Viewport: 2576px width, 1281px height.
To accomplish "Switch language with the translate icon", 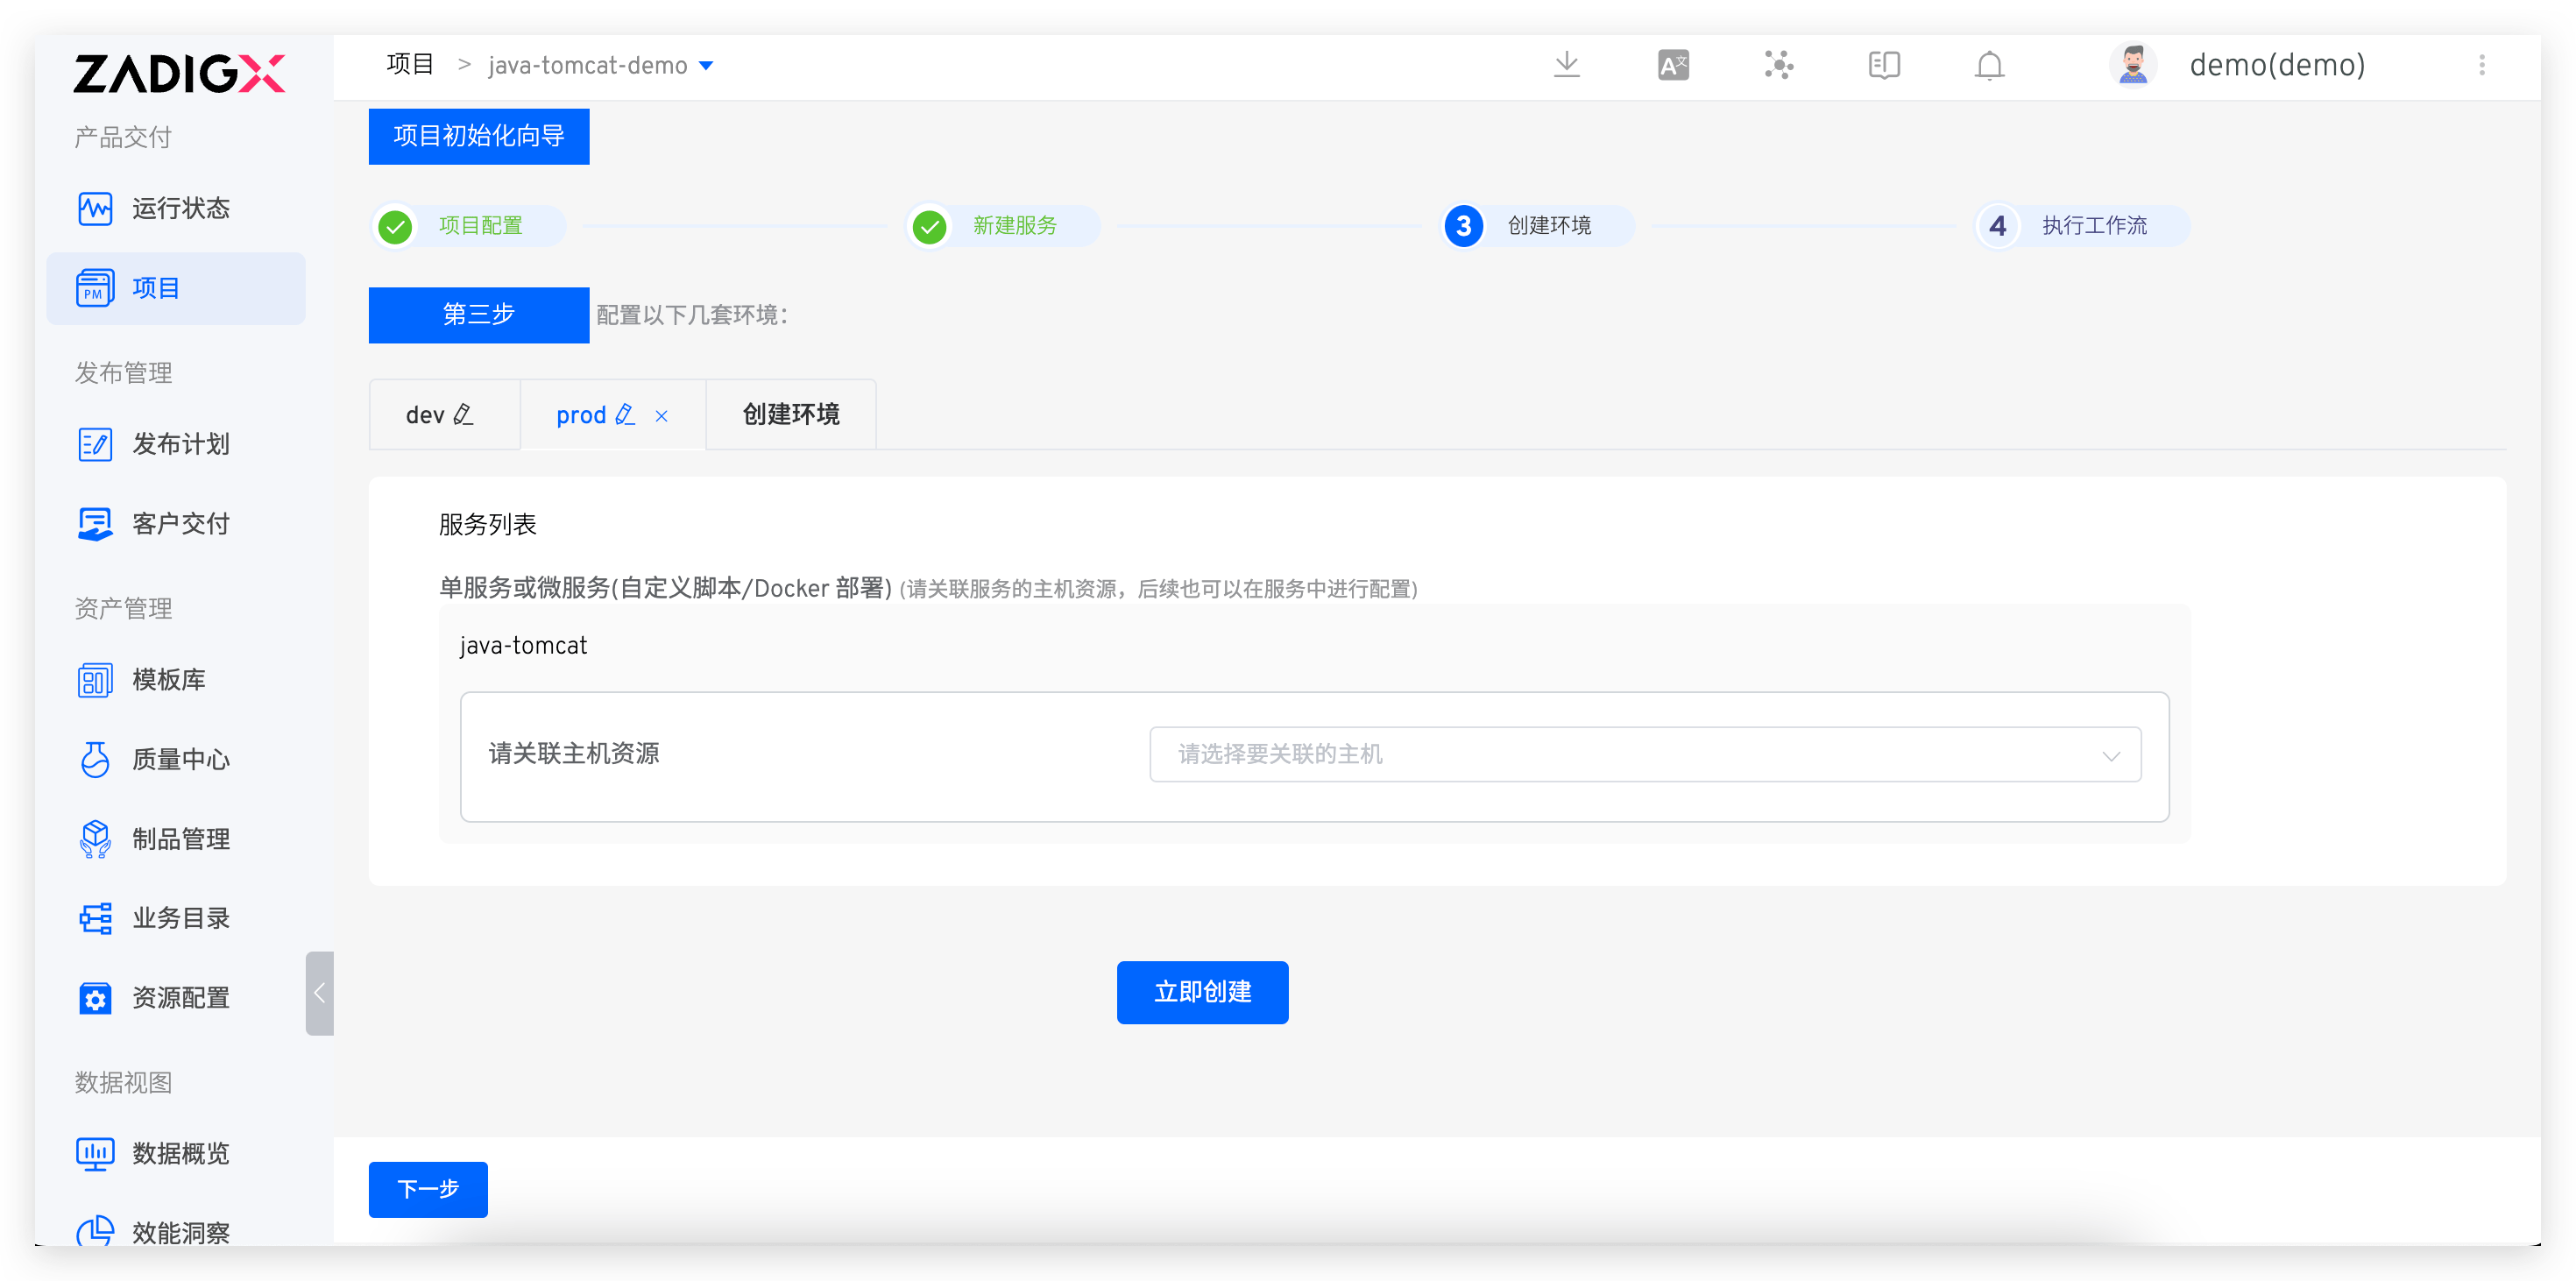I will [x=1673, y=65].
